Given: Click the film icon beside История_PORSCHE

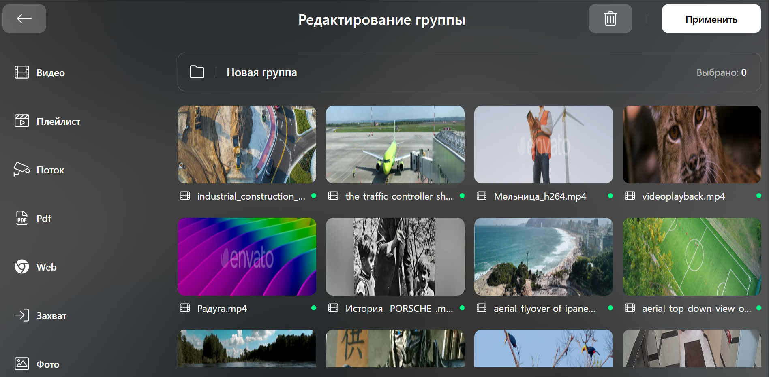Looking at the screenshot, I should 333,308.
